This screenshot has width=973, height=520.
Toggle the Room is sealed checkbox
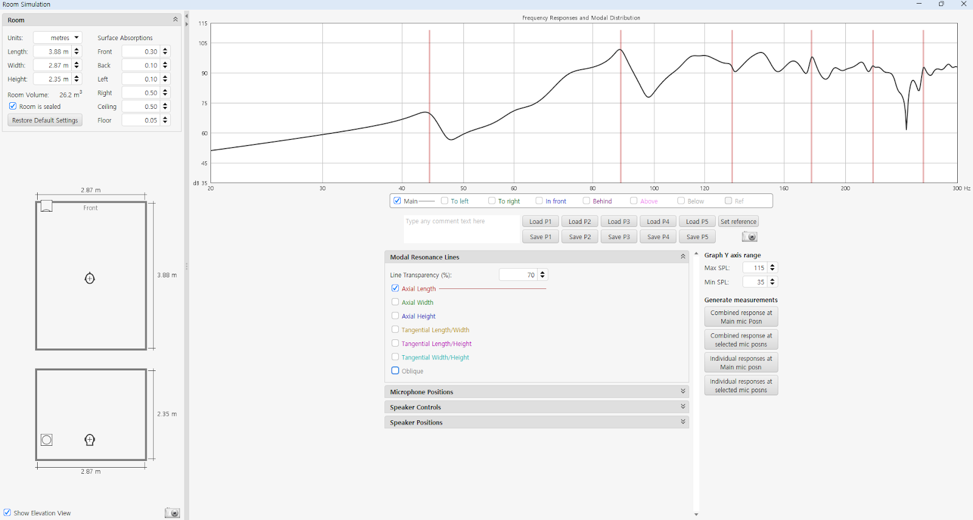[x=13, y=106]
